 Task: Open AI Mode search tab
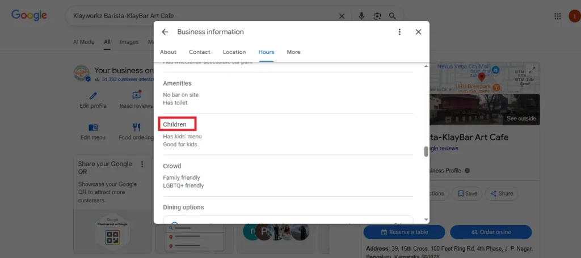(x=84, y=42)
